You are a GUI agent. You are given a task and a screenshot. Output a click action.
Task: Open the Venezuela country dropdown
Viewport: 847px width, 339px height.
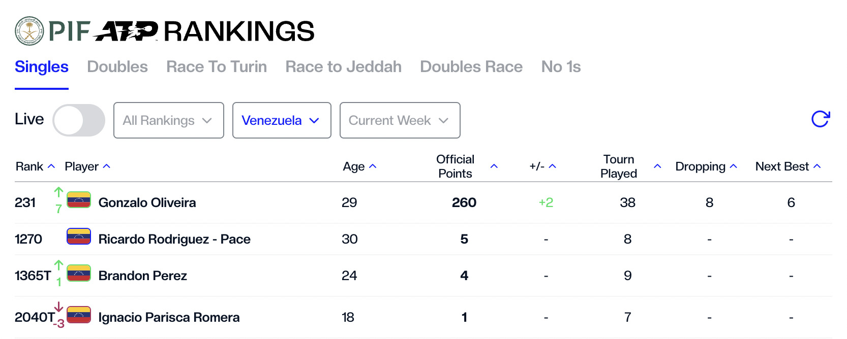281,120
